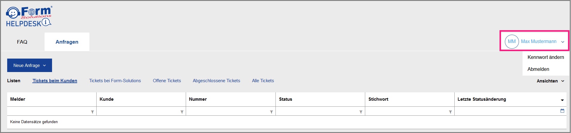Click the MM user avatar circle
Image resolution: width=571 pixels, height=133 pixels.
coord(511,42)
